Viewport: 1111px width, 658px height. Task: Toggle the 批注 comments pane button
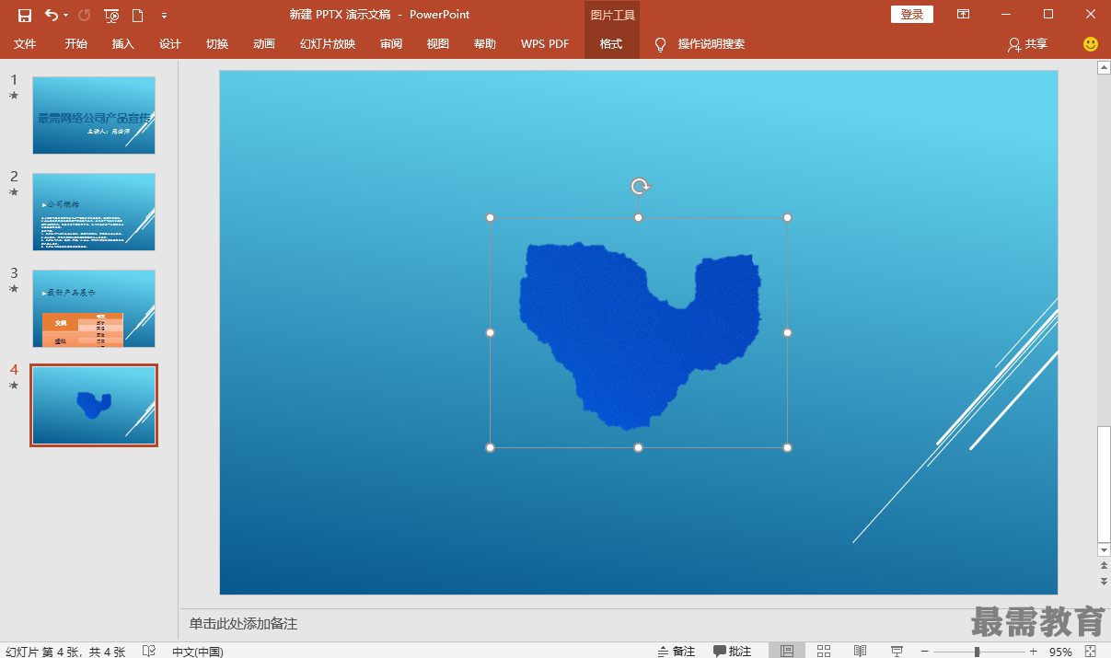coord(733,651)
